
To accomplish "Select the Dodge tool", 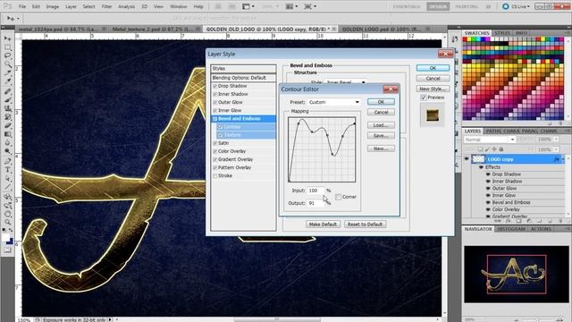I will tap(8, 151).
